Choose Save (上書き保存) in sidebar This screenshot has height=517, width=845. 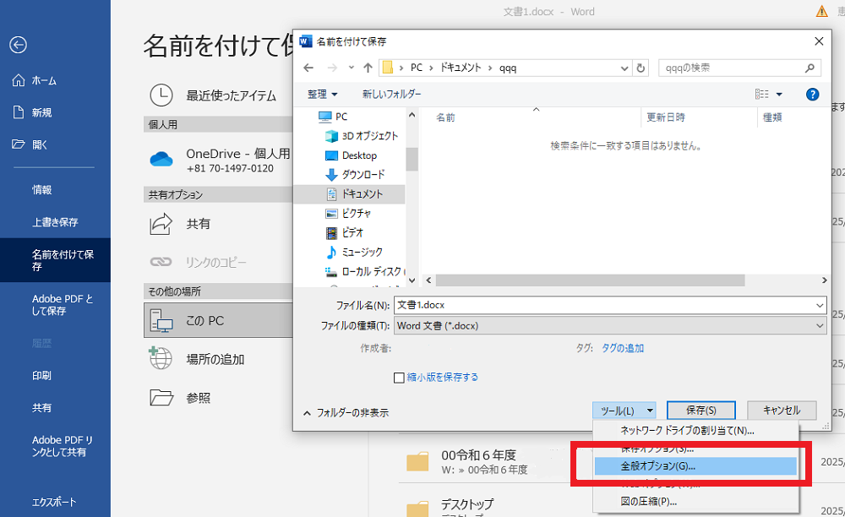pyautogui.click(x=55, y=222)
